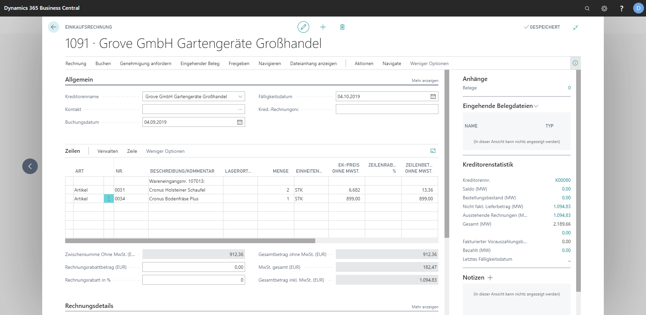Click the Kontakt lookup ellipsis
Screen dimensions: 646x315
pos(240,109)
